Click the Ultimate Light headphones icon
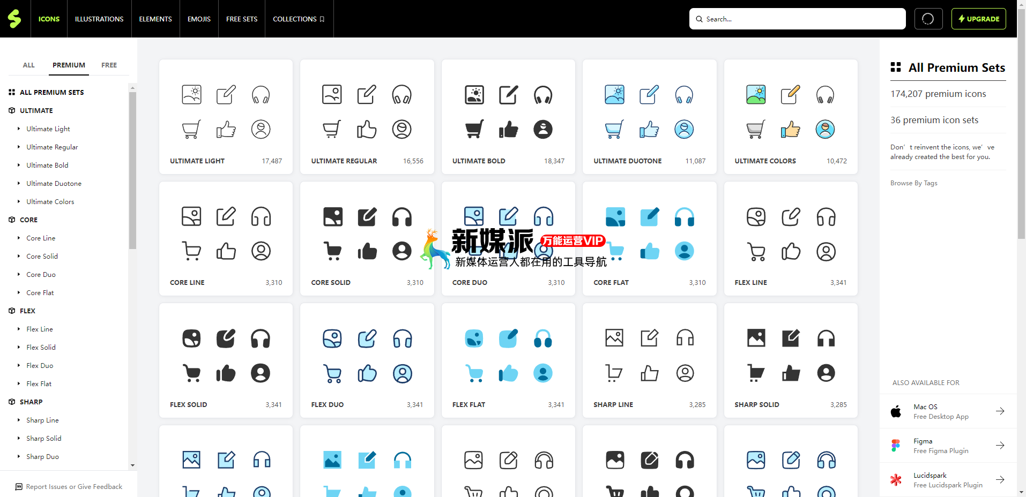The width and height of the screenshot is (1026, 497). pyautogui.click(x=261, y=95)
